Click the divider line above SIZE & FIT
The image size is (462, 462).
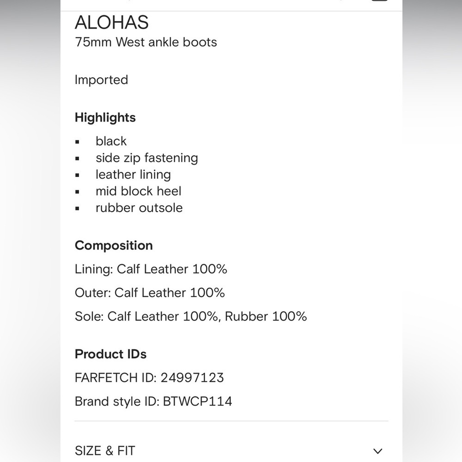231,421
